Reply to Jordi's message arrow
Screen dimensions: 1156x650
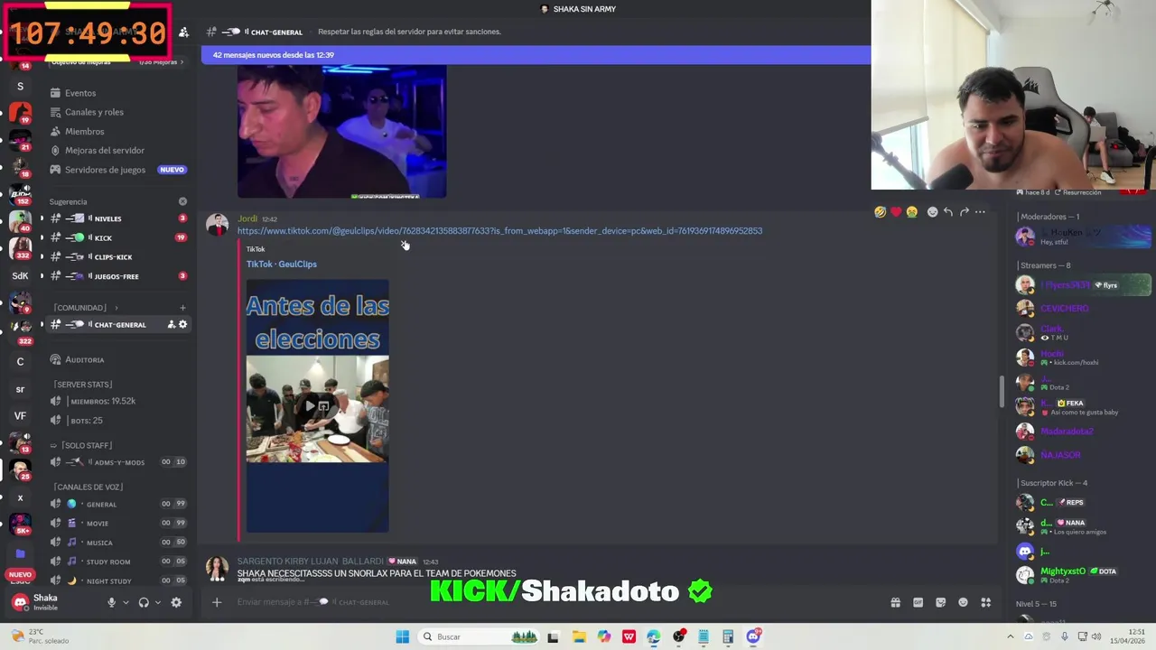coord(948,212)
